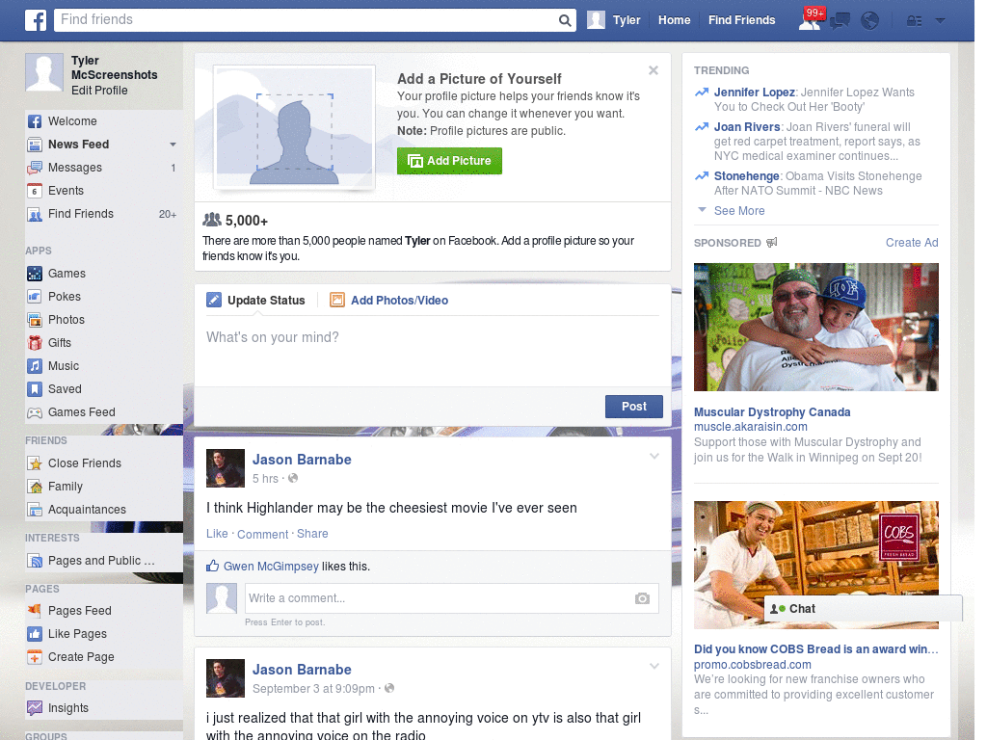Click the What's on your mind field
Screen dimensions: 987x740
[433, 349]
